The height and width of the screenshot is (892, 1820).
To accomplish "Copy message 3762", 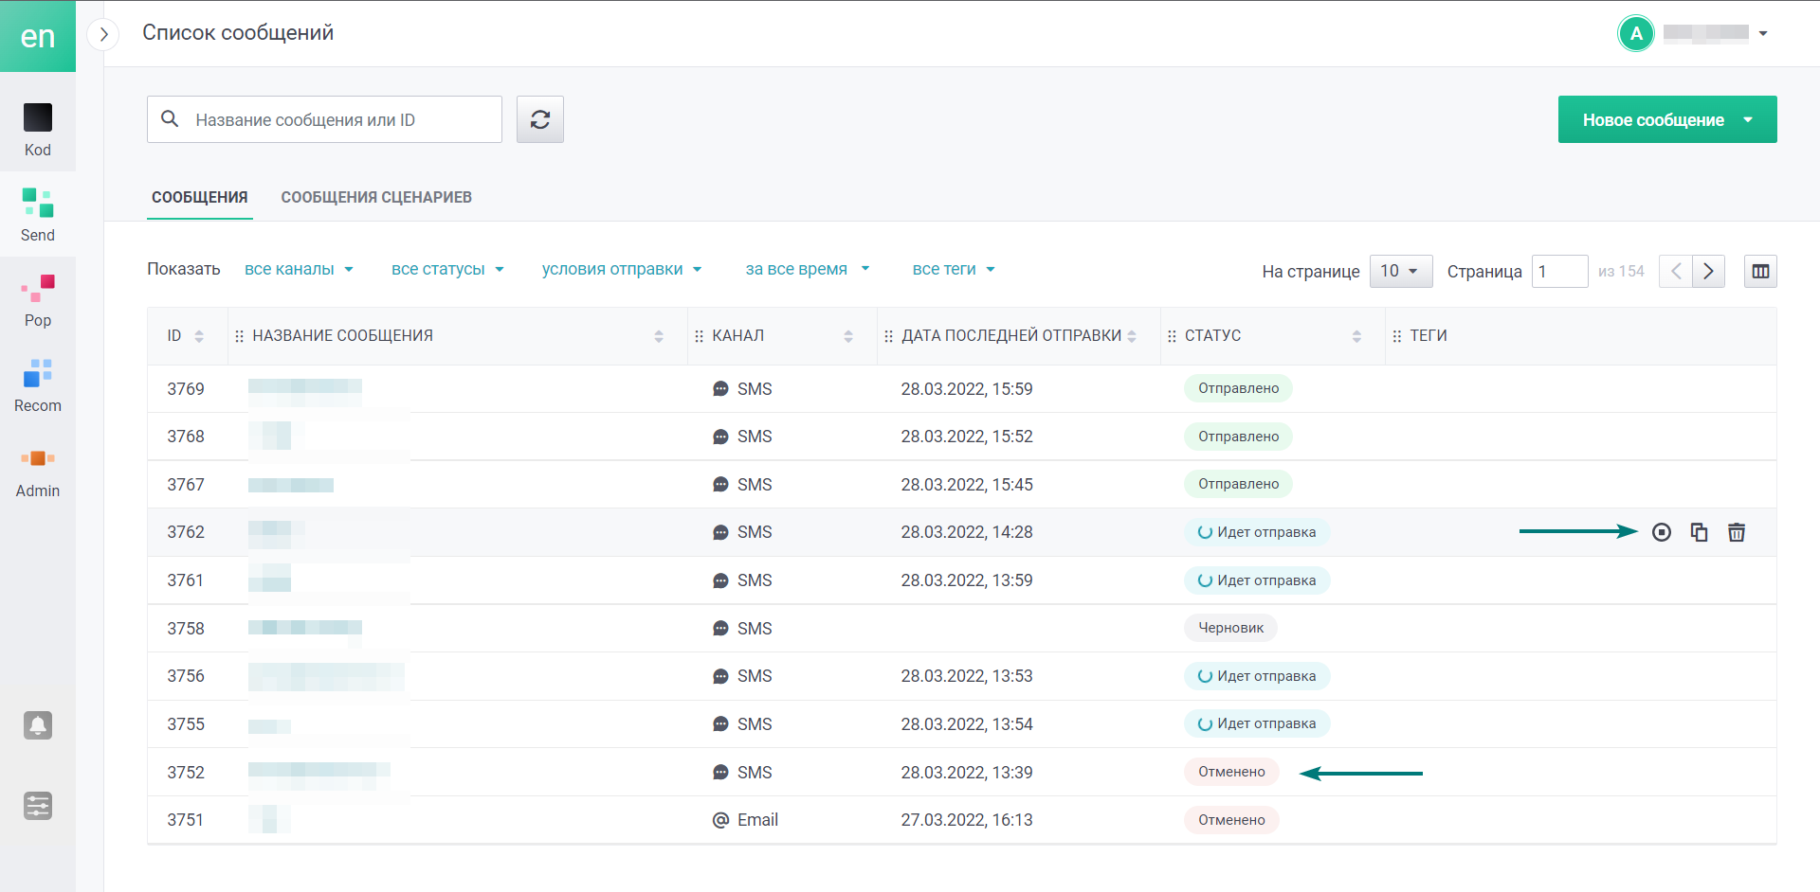I will 1699,532.
